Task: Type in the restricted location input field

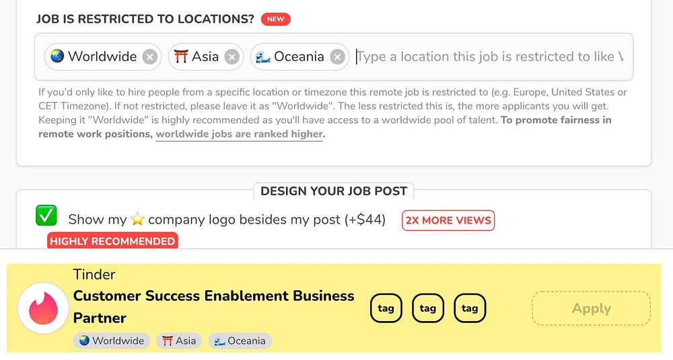Action: pyautogui.click(x=491, y=57)
